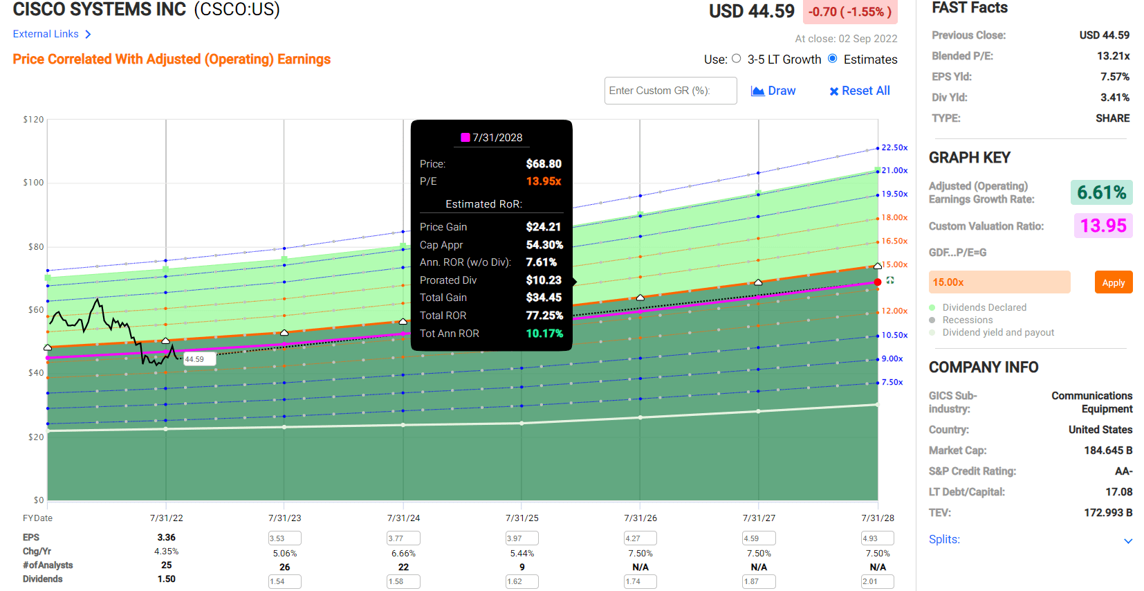Image resolution: width=1144 pixels, height=591 pixels.
Task: Click the 44.59 current price tag
Action: point(199,359)
